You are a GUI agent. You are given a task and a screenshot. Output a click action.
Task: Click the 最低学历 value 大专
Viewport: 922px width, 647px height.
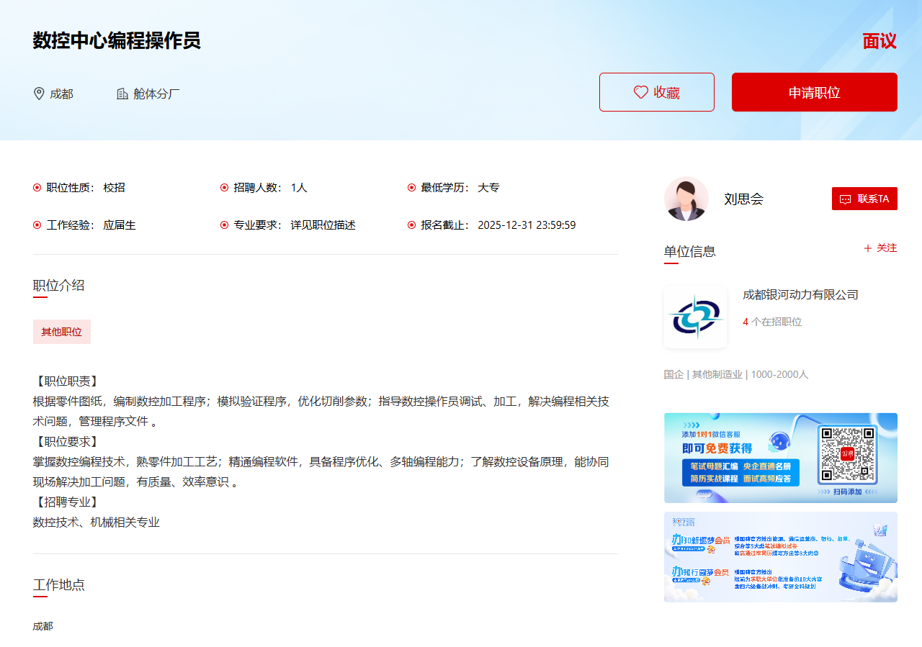click(x=488, y=188)
